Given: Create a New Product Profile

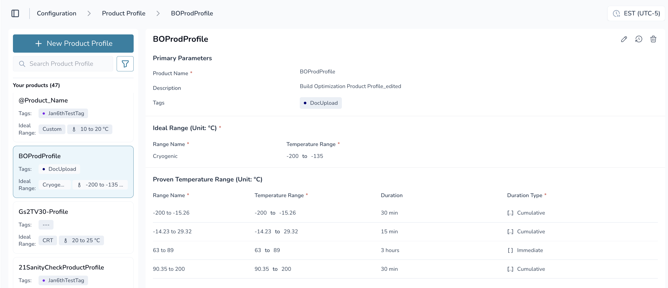Looking at the screenshot, I should pyautogui.click(x=73, y=44).
